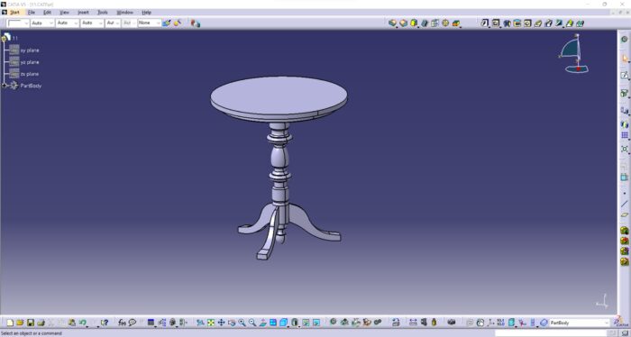Screen dimensions: 631x337
Task: Click the compass at top right of viewport
Action: coord(574,53)
